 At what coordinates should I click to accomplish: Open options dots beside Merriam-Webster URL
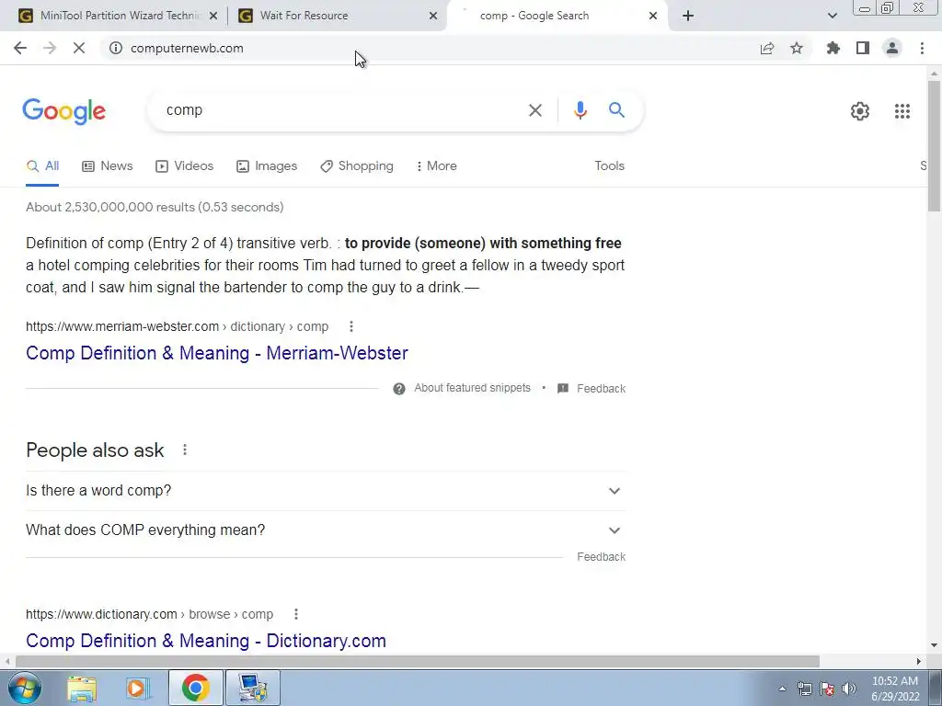click(351, 326)
